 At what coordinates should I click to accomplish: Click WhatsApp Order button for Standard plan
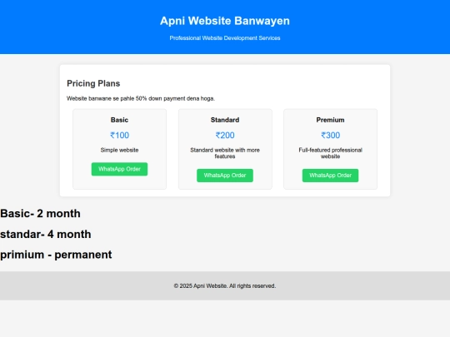point(225,176)
